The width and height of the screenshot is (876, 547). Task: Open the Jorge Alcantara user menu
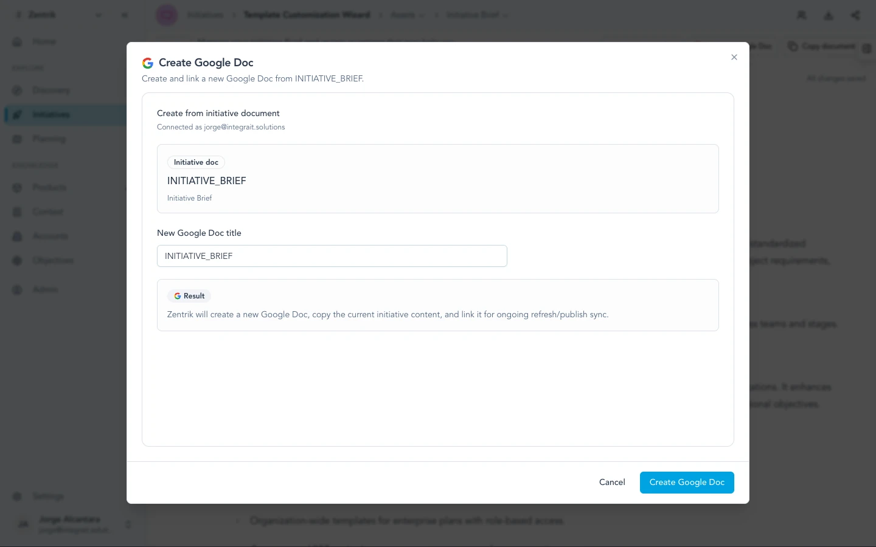tap(73, 524)
